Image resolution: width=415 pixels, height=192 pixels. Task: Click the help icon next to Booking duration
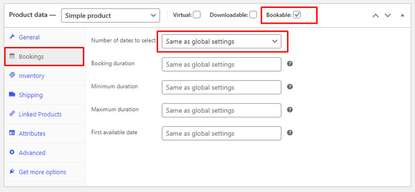[x=290, y=64]
